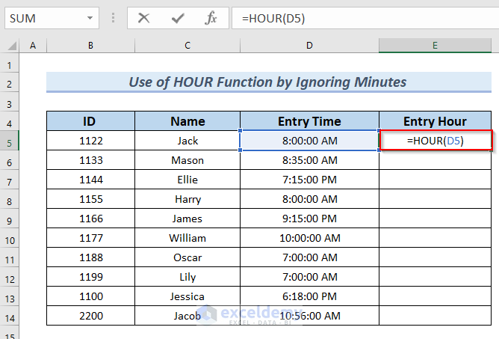Click inside the formula bar text
Viewport: 499px width, 339px height.
[359, 18]
